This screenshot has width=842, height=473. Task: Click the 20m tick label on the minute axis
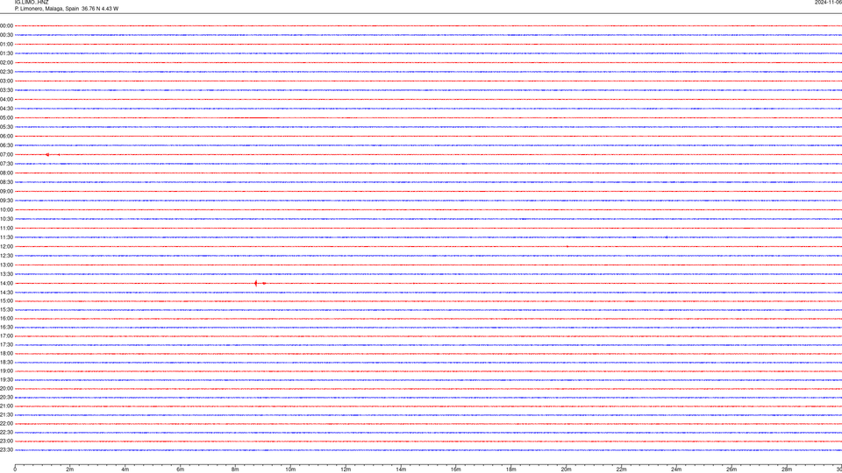[x=567, y=469]
